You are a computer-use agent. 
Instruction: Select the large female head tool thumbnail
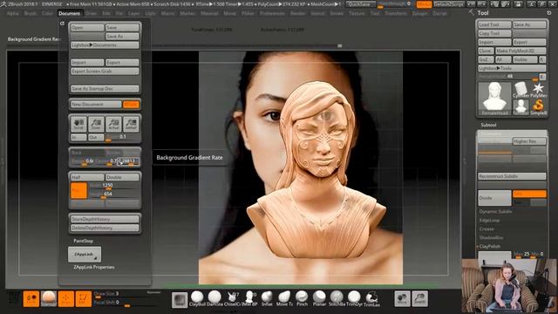tap(494, 99)
